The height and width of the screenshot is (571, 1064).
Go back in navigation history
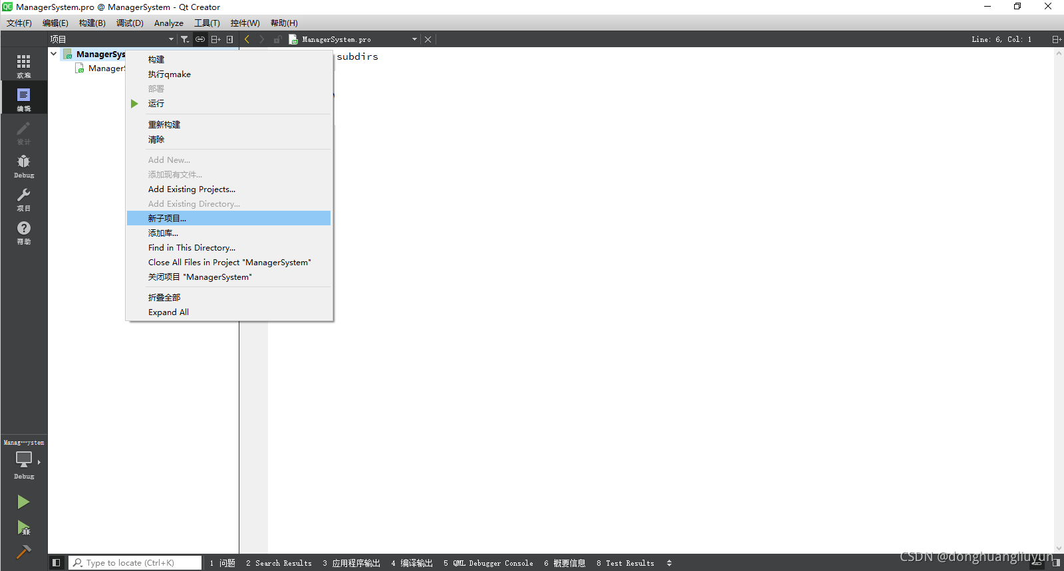247,39
